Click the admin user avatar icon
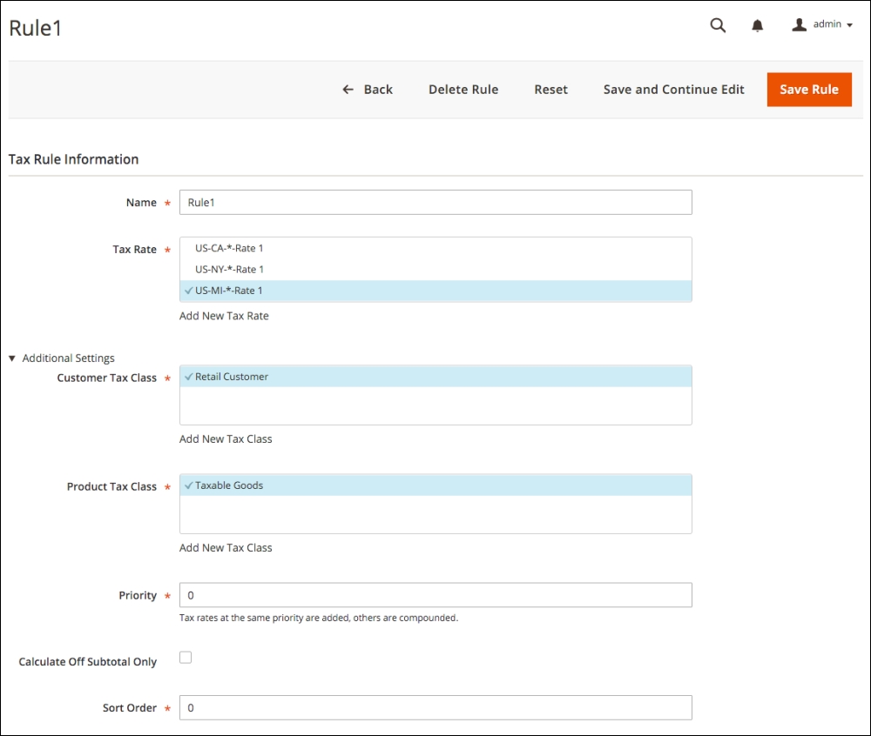The image size is (871, 736). 799,25
